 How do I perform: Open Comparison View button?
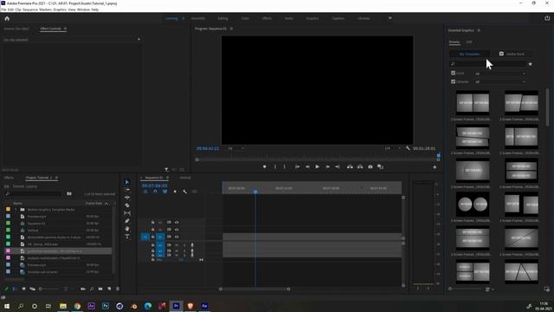[x=381, y=167]
